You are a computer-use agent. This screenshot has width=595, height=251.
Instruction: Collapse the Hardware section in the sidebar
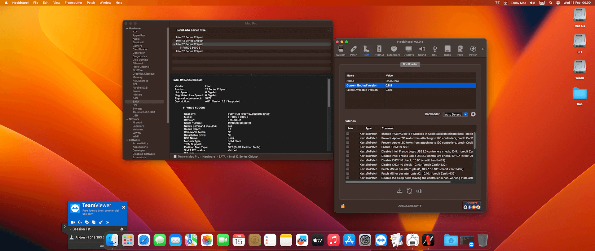(127, 29)
